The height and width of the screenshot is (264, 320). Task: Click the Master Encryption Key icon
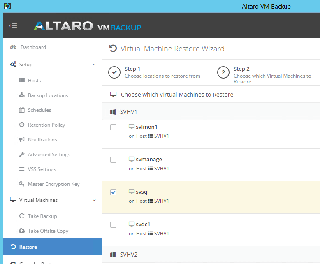coord(22,184)
